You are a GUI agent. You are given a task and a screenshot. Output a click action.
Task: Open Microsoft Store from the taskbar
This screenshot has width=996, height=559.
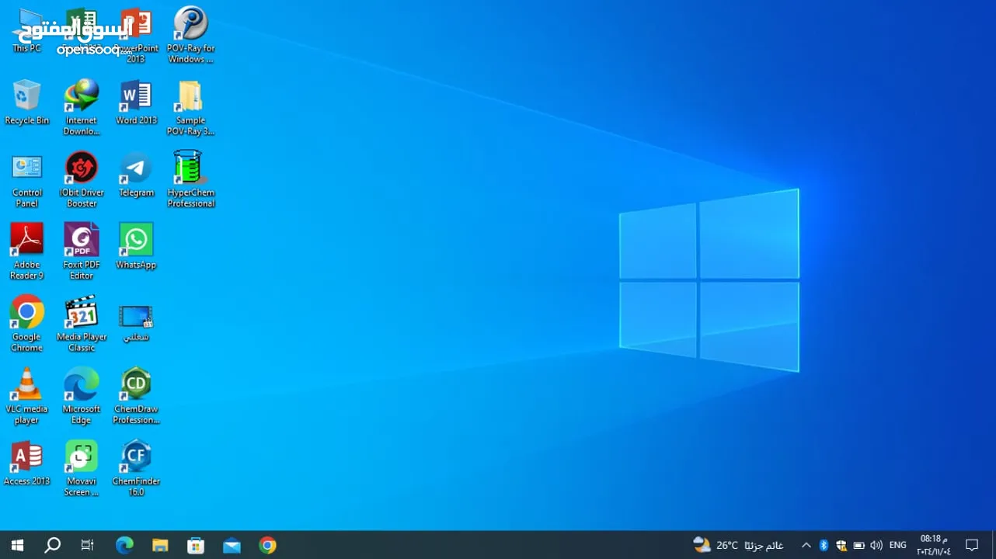pos(196,545)
